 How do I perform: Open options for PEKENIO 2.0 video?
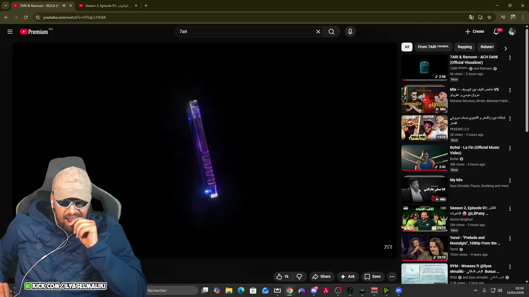510,118
